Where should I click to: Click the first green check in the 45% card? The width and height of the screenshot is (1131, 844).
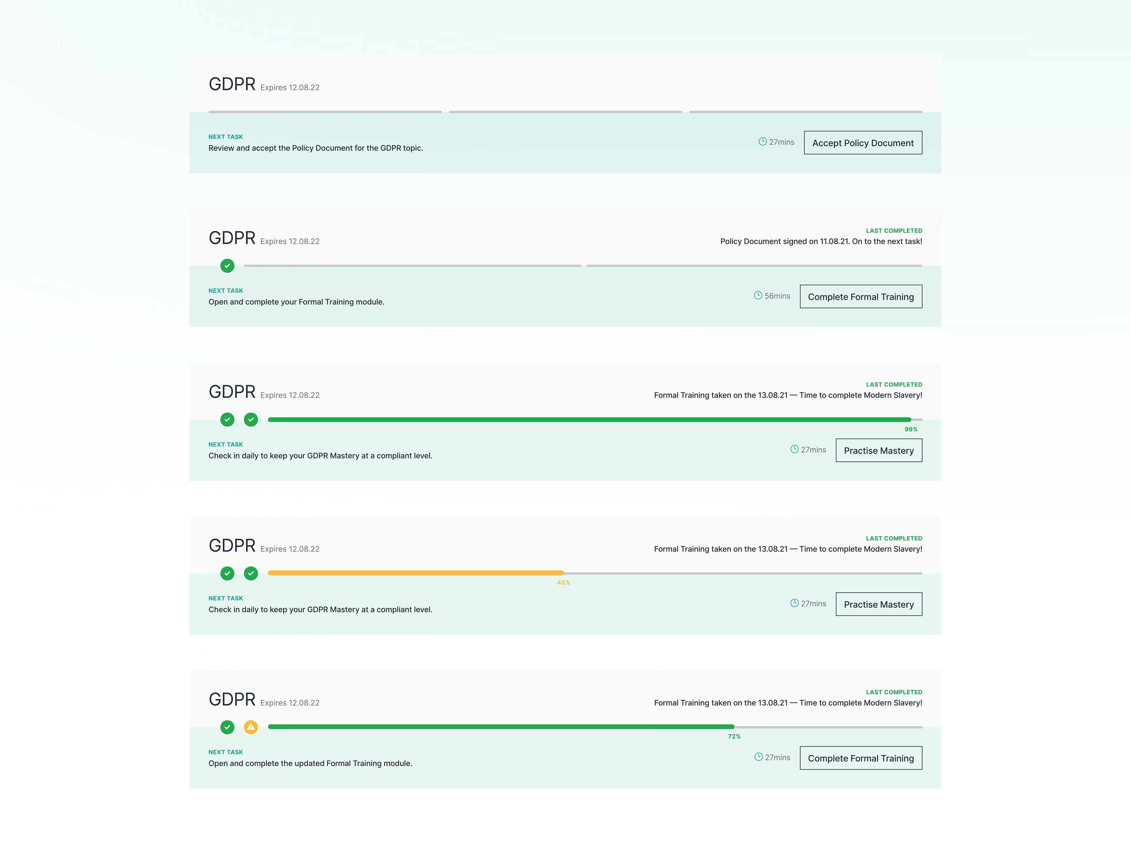227,573
